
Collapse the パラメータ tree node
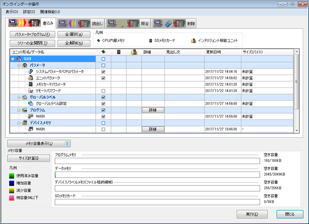tap(19, 65)
